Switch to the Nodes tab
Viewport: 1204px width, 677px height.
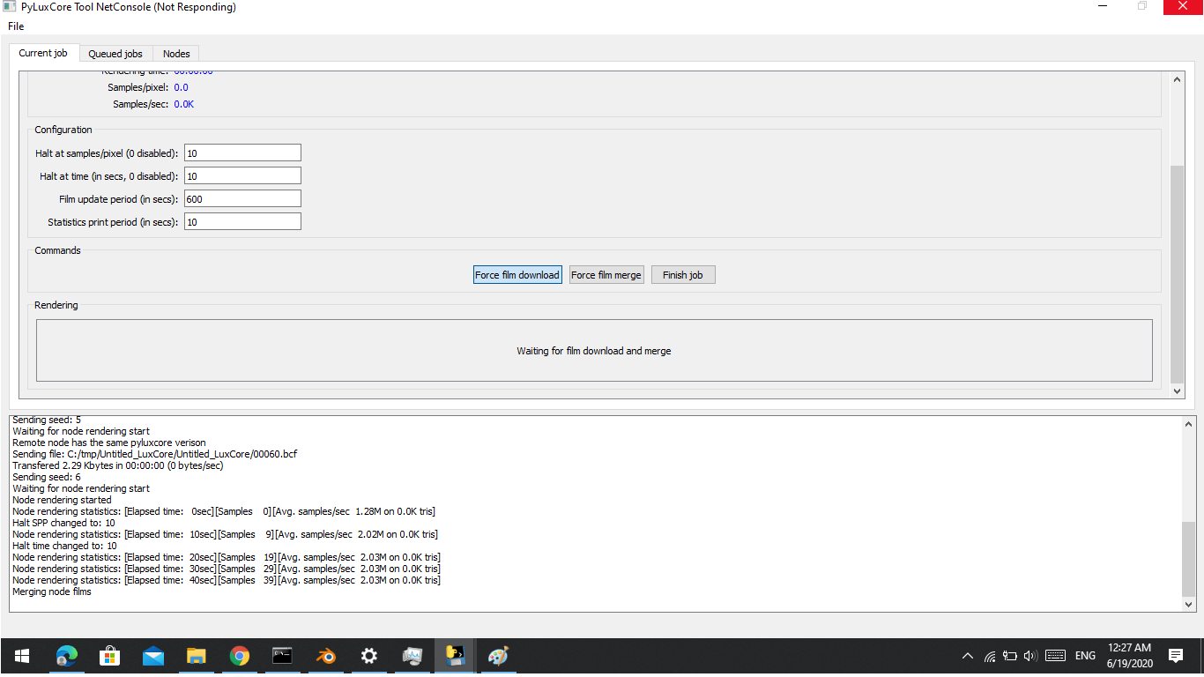pyautogui.click(x=176, y=54)
